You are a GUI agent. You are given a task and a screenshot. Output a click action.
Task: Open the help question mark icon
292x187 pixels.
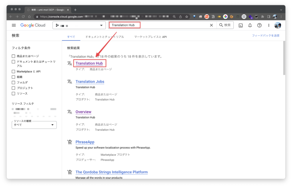[259, 25]
